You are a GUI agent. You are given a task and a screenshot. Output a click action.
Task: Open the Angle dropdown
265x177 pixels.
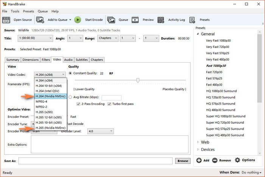75,38
